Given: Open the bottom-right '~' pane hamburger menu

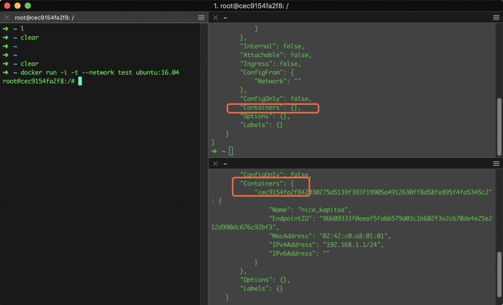Looking at the screenshot, I should tap(496, 164).
